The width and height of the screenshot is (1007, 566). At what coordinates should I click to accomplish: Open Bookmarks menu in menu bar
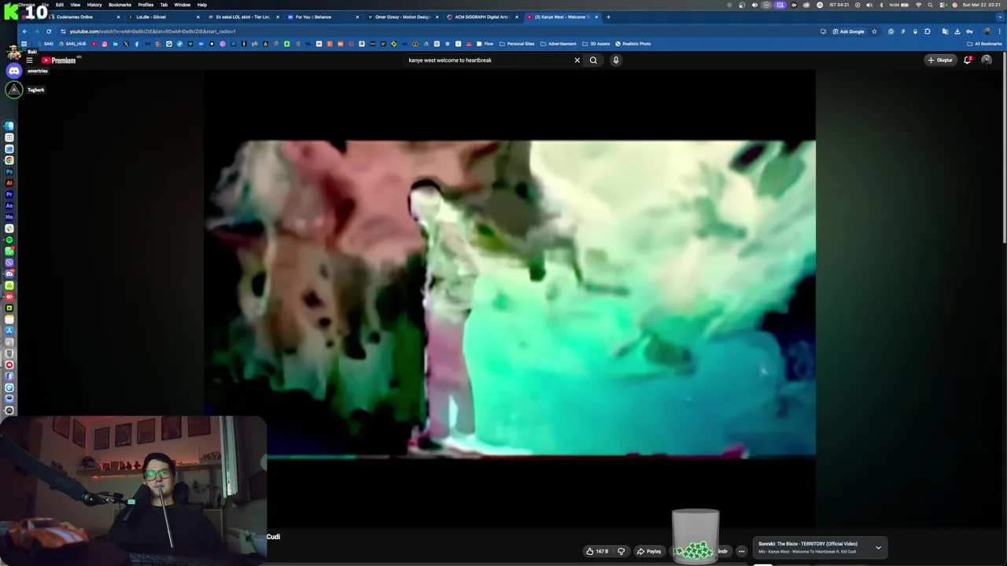pyautogui.click(x=120, y=5)
